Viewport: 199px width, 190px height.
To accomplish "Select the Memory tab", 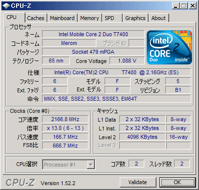I will click(89, 18).
